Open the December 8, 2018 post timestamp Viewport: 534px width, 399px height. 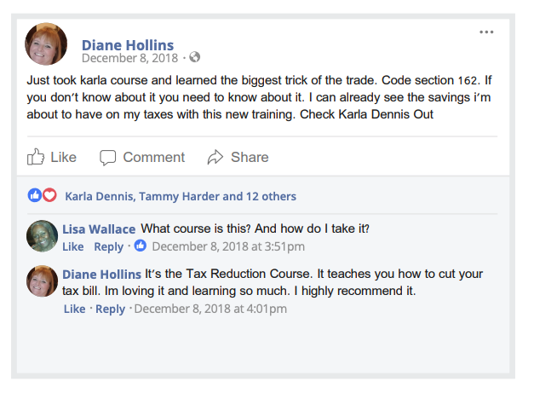click(129, 58)
